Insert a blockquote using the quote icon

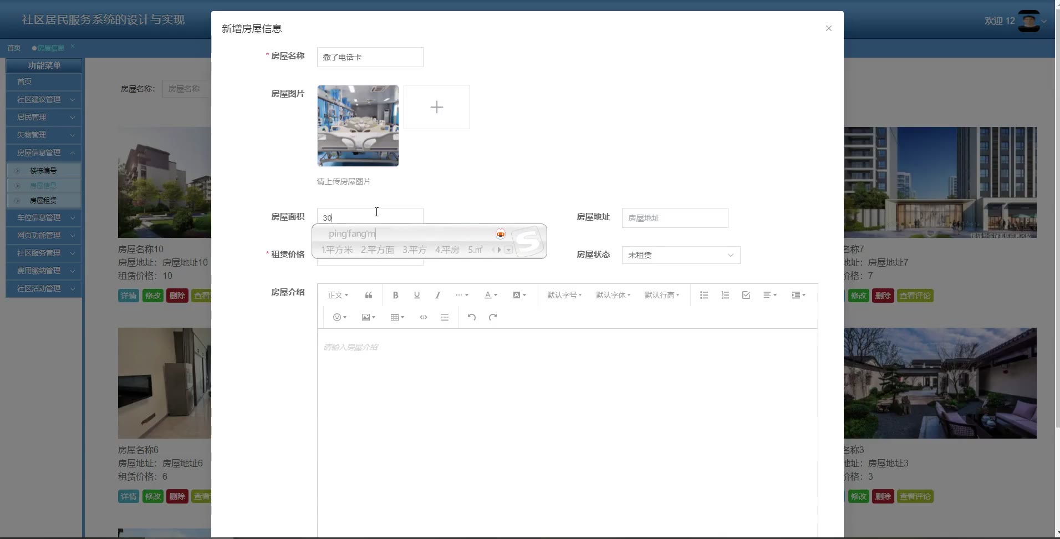coord(369,295)
